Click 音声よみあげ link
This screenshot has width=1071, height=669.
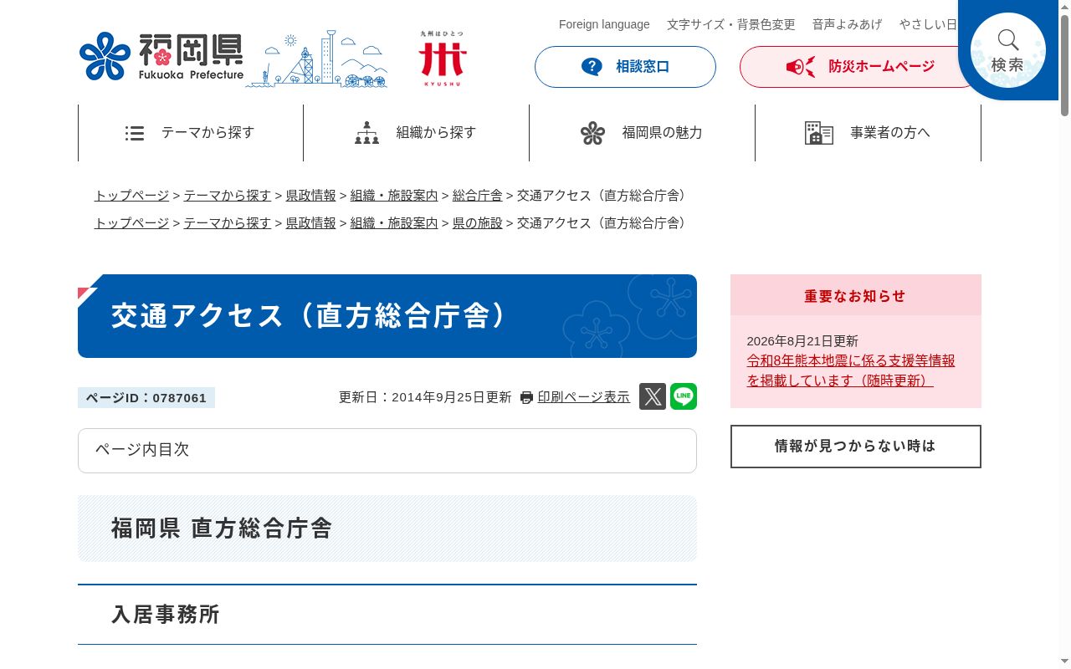coord(847,24)
